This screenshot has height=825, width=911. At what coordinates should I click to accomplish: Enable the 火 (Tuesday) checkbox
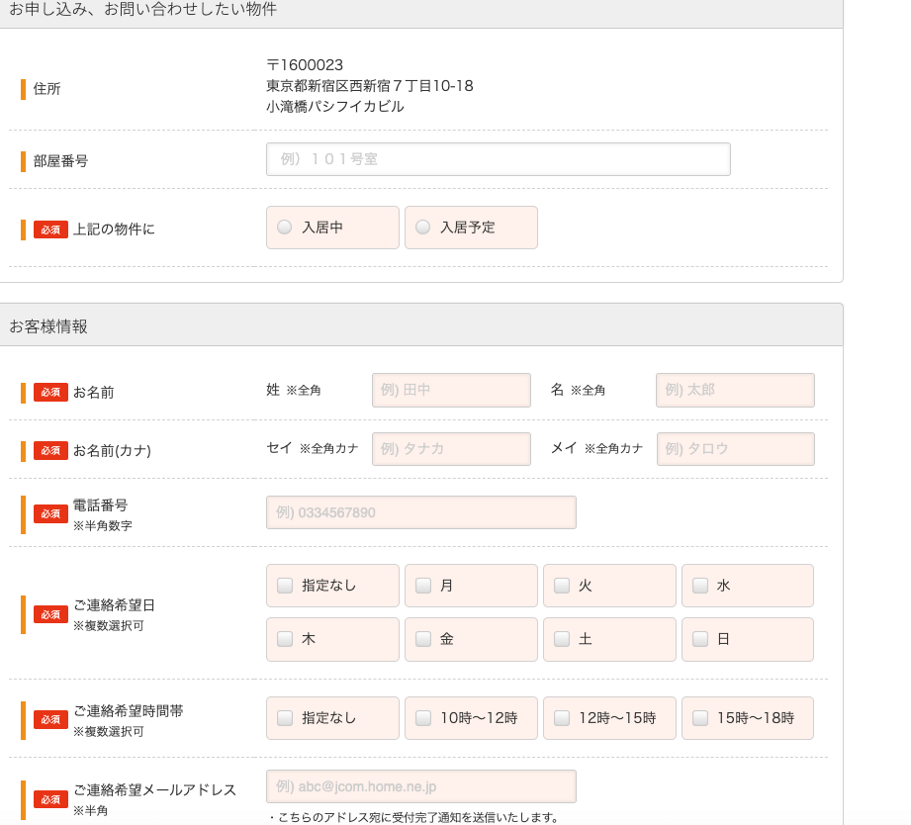click(562, 586)
